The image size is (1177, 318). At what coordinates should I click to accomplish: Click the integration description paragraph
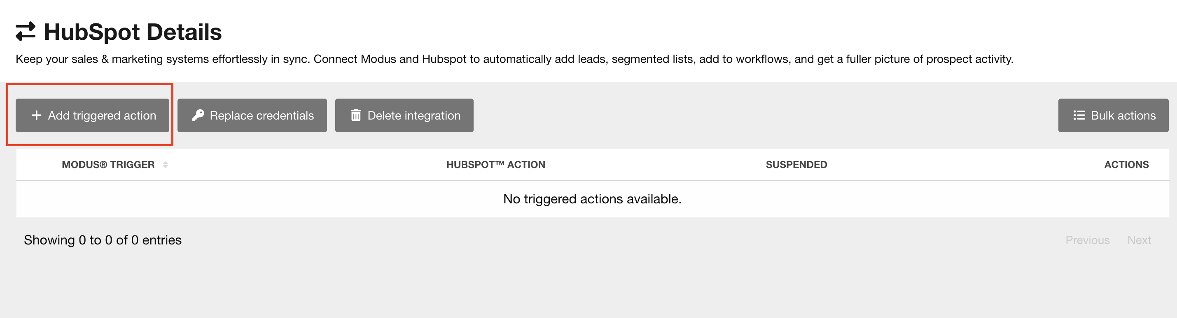[514, 59]
